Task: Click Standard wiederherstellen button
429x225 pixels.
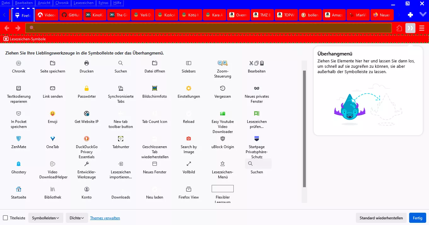Action: (x=381, y=218)
